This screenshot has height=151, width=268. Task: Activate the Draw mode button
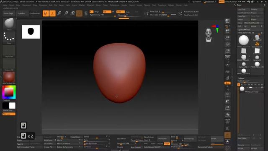pyautogui.click(x=52, y=13)
